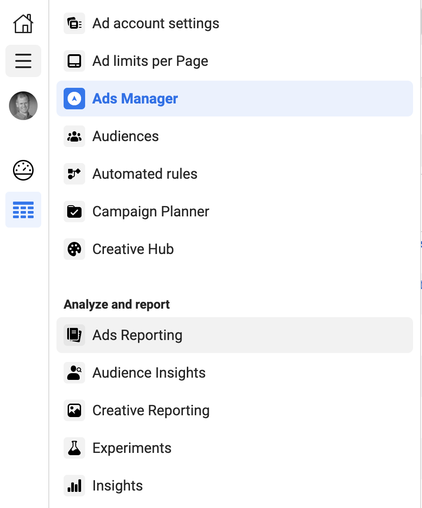Open Ad limits per Page
422x508 pixels.
[234, 61]
